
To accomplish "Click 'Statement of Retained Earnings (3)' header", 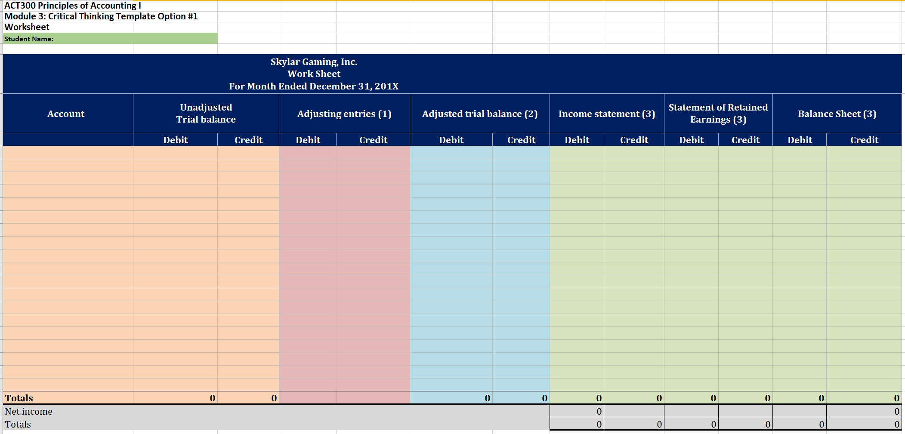I will (x=718, y=114).
